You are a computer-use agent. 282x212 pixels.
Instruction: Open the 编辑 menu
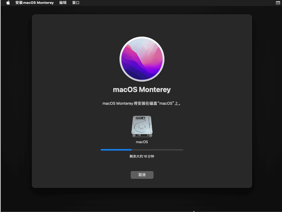pyautogui.click(x=62, y=3)
